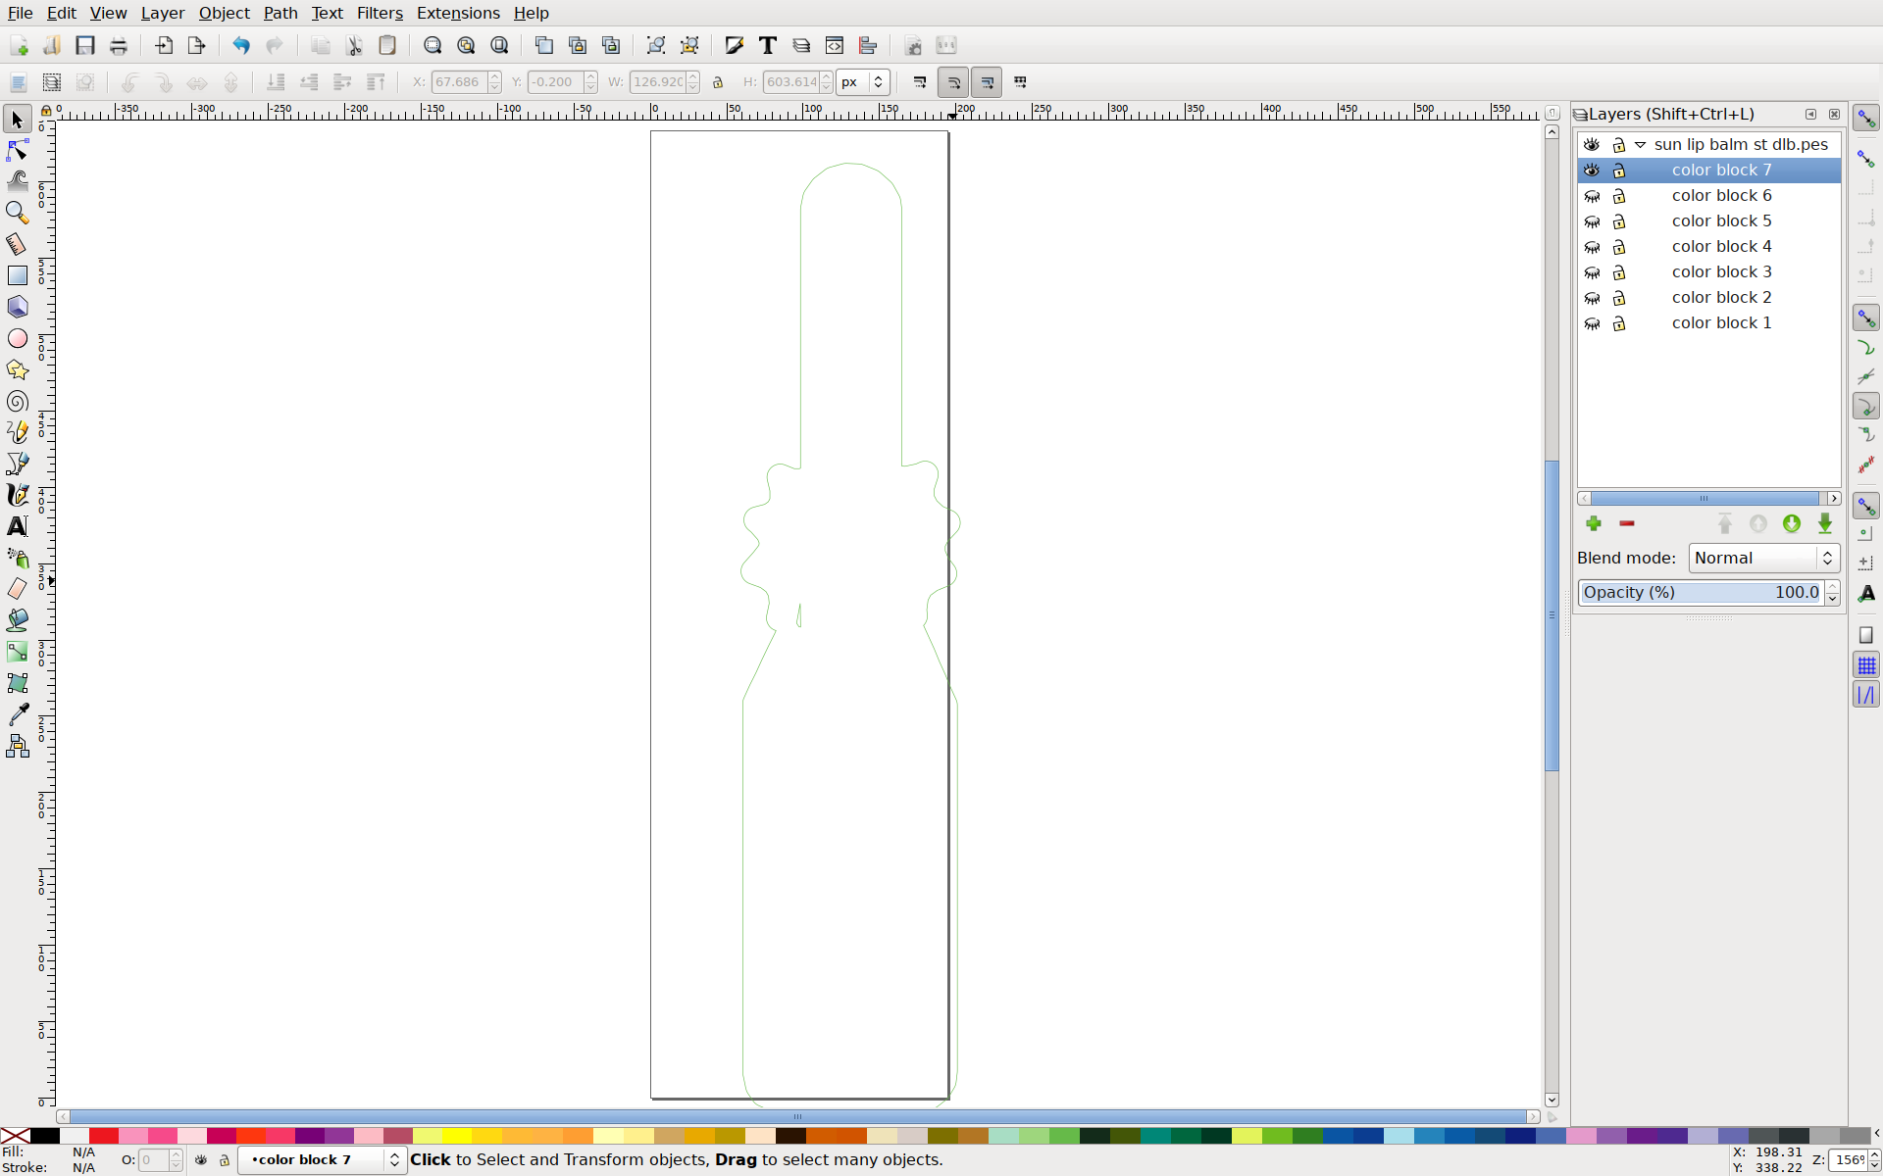Screen dimensions: 1883x1176
Task: Click the Undo arrow icon
Action: [240, 45]
